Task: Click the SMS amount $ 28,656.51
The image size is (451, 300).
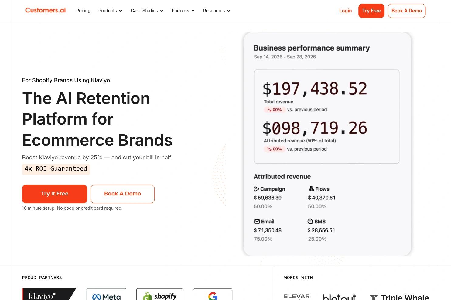Action: coord(321,230)
